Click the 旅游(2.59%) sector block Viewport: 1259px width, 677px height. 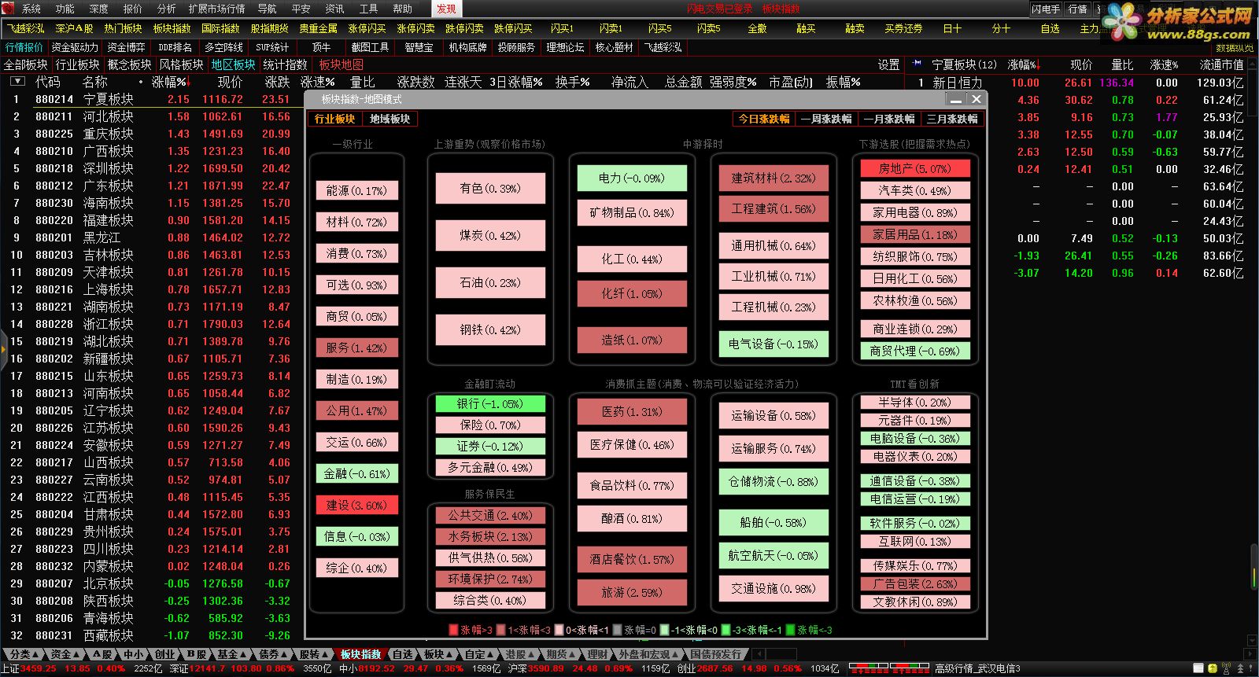631,592
